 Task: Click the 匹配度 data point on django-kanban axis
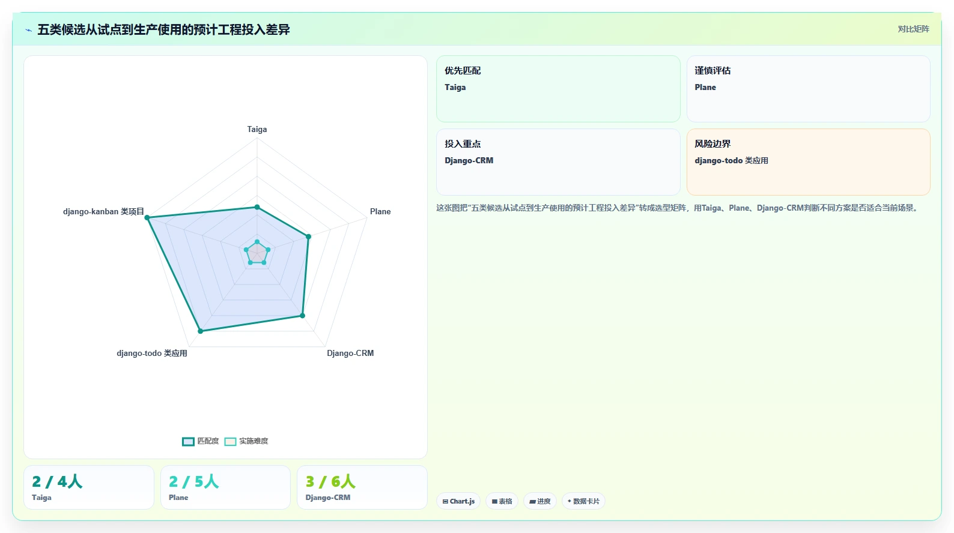[147, 217]
